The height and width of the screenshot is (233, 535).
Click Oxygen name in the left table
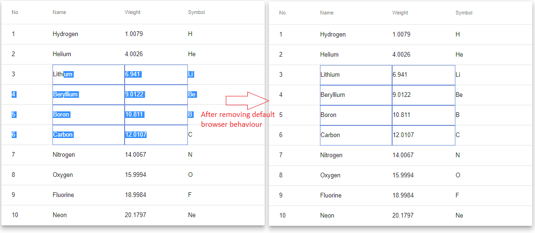tap(63, 175)
